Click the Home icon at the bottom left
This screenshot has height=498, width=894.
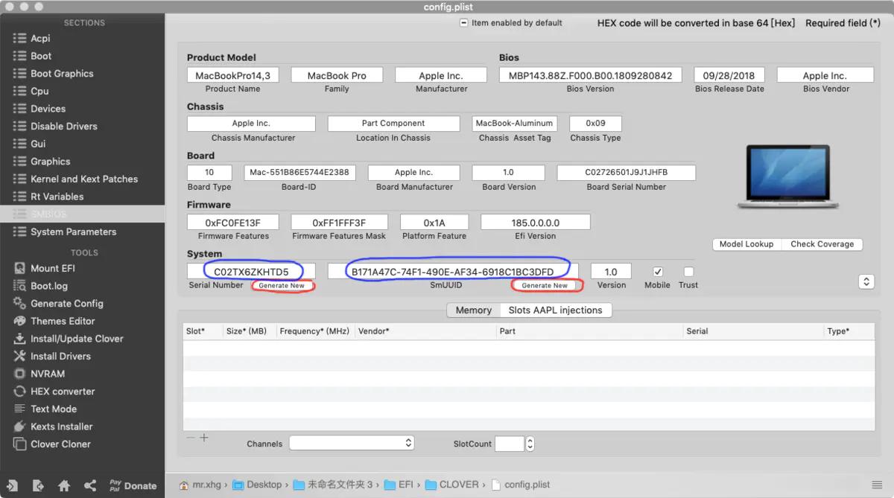coord(64,485)
